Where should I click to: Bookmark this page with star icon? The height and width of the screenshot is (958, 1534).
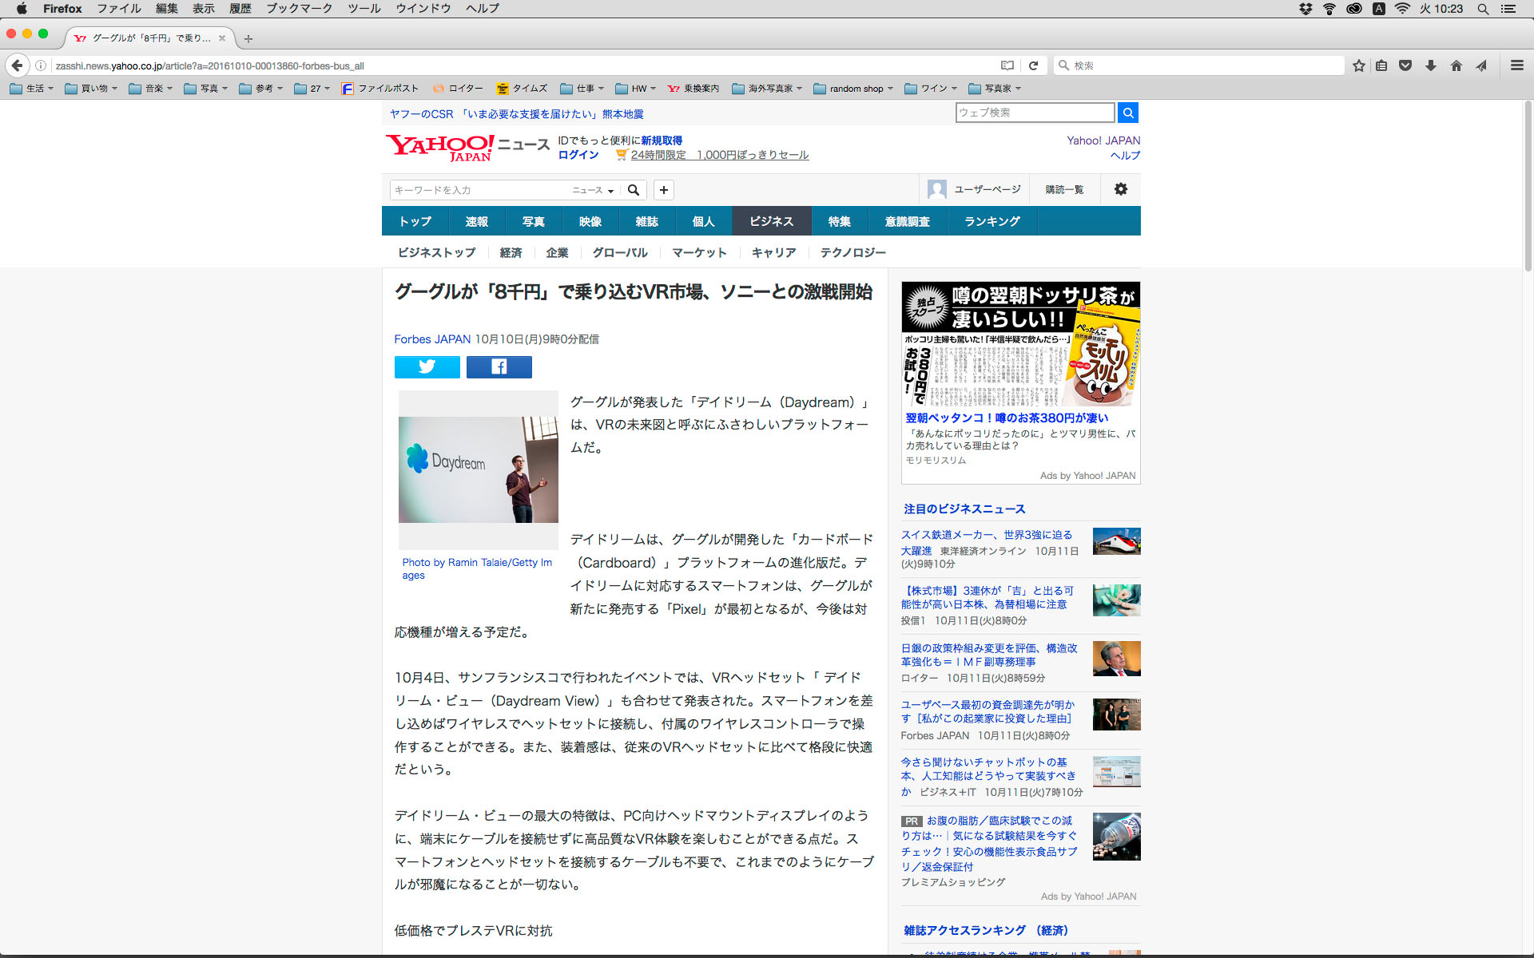1358,65
